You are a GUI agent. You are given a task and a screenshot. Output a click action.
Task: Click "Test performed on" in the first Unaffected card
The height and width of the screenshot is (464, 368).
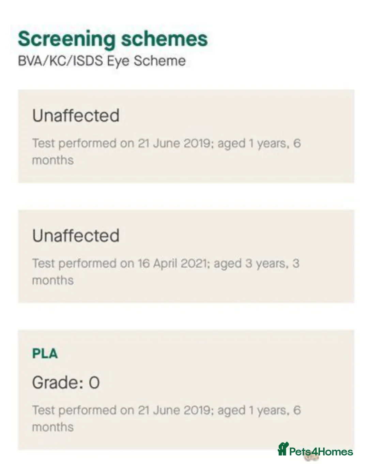tap(83, 143)
